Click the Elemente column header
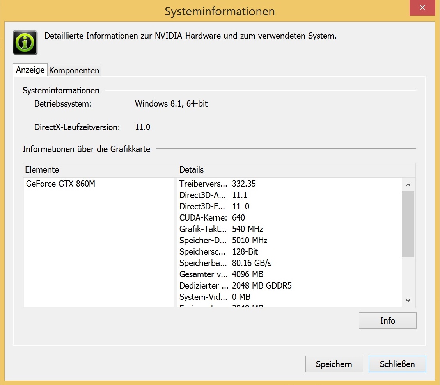440x385 pixels. [x=42, y=170]
